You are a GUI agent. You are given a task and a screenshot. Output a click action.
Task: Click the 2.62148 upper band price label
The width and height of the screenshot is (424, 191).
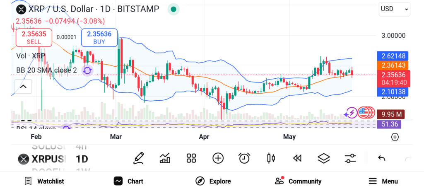coord(393,56)
